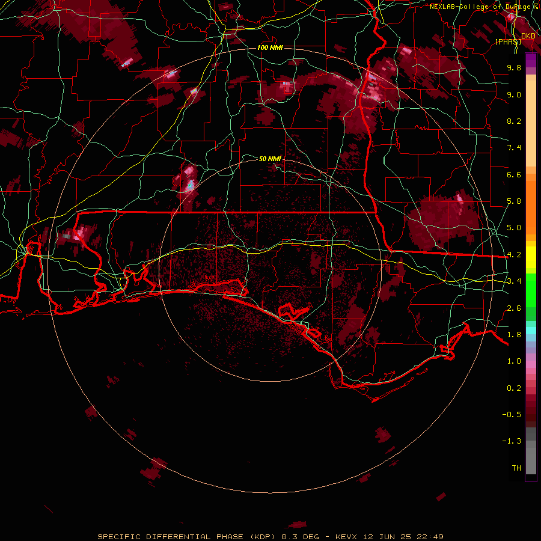Click the yellow segment of color bar

click(x=531, y=257)
